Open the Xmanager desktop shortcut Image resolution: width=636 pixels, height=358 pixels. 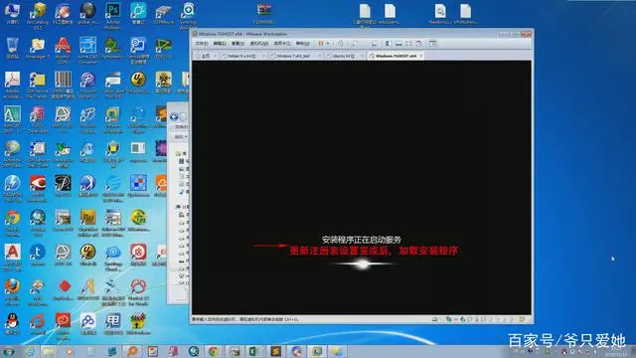pos(38,48)
